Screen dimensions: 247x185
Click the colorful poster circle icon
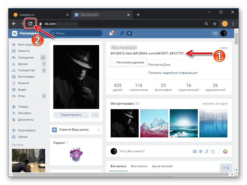[x=225, y=151]
